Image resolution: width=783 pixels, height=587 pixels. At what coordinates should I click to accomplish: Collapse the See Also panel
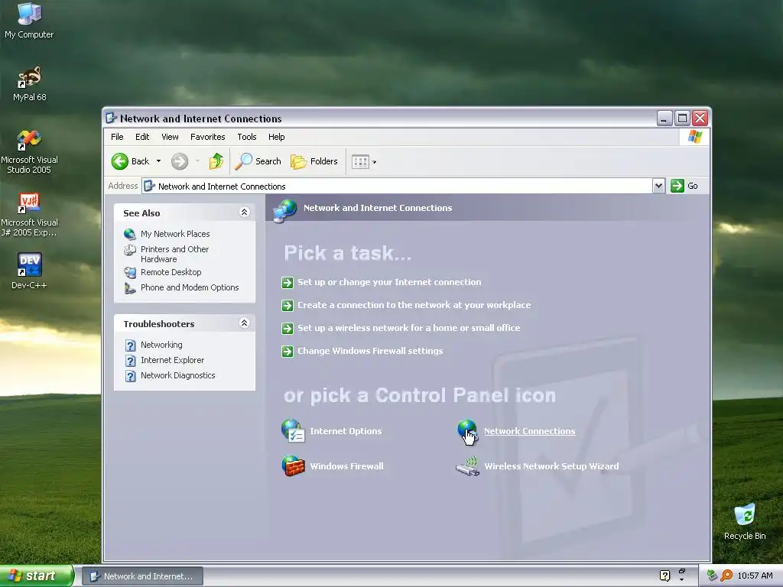(x=244, y=212)
